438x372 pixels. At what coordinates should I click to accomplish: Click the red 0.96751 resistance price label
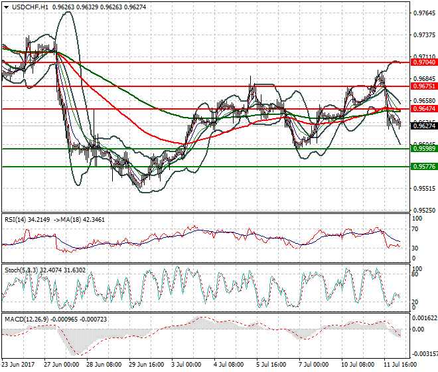pos(424,86)
